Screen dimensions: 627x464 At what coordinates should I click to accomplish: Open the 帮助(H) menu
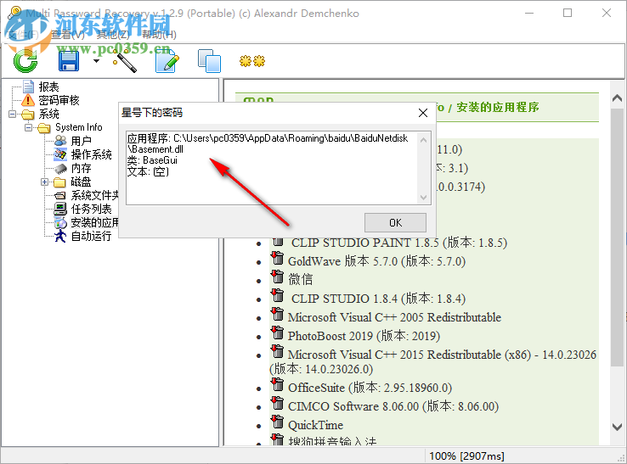pyautogui.click(x=159, y=35)
